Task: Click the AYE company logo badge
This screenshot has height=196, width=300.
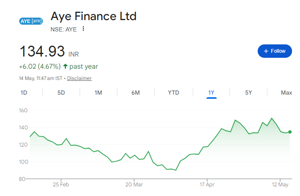Action: [x=31, y=21]
